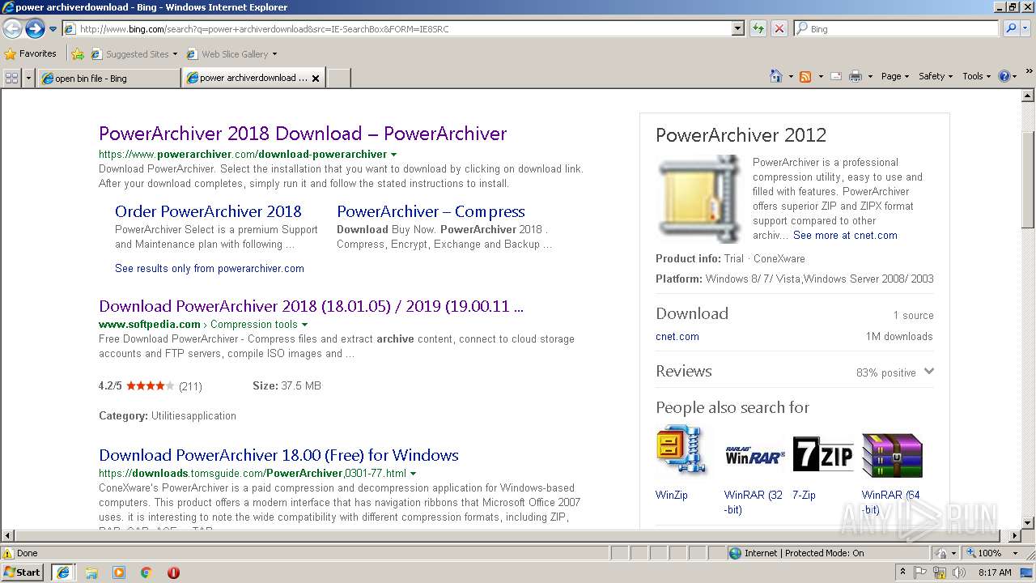Click the address bar URL field
1036x583 pixels.
tap(397, 28)
